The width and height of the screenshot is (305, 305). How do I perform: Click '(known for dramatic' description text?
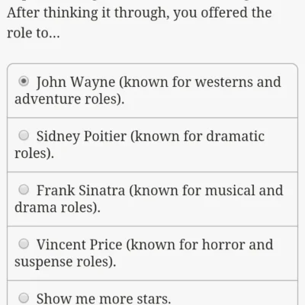[x=197, y=136]
